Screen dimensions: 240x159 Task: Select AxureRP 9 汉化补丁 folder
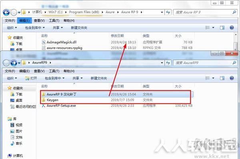[x=117, y=94]
